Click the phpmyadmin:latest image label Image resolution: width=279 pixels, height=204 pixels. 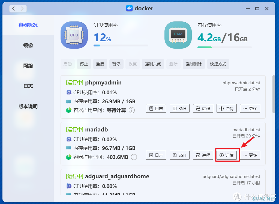pos(241,83)
